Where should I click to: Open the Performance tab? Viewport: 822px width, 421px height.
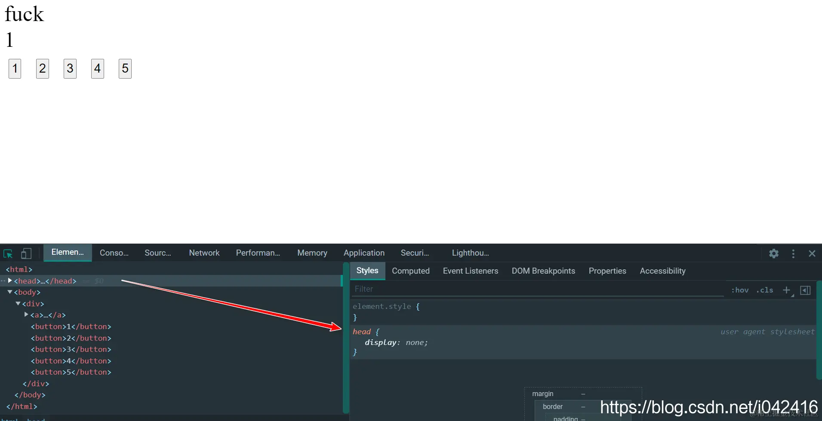tap(258, 253)
